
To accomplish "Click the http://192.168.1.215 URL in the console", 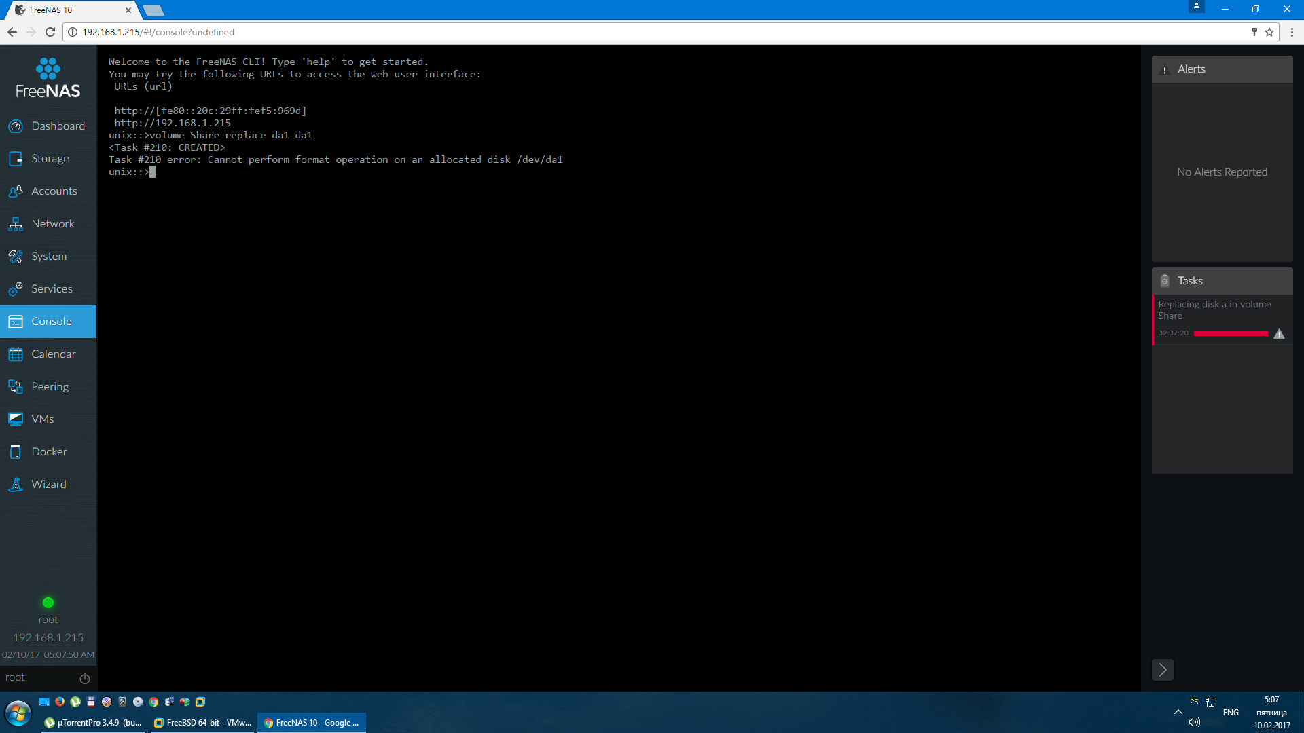I will pos(173,124).
